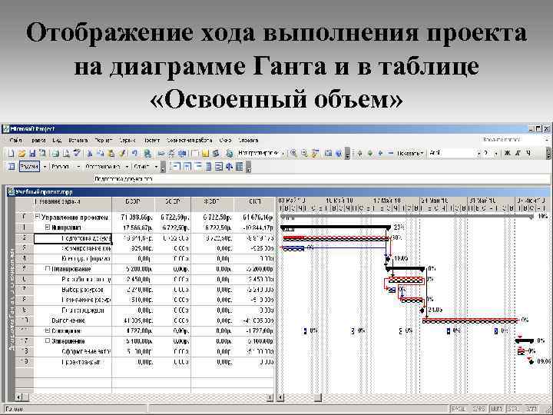
Task: Collapse the Планирование task group
Action: 48,268
